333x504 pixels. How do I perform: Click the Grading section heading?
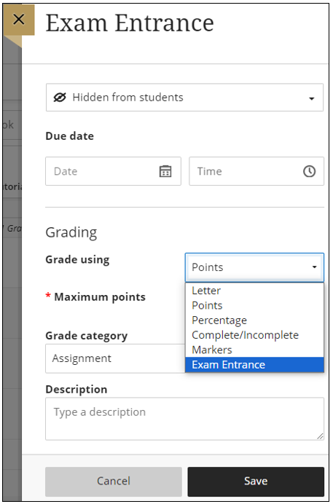pos(71,233)
